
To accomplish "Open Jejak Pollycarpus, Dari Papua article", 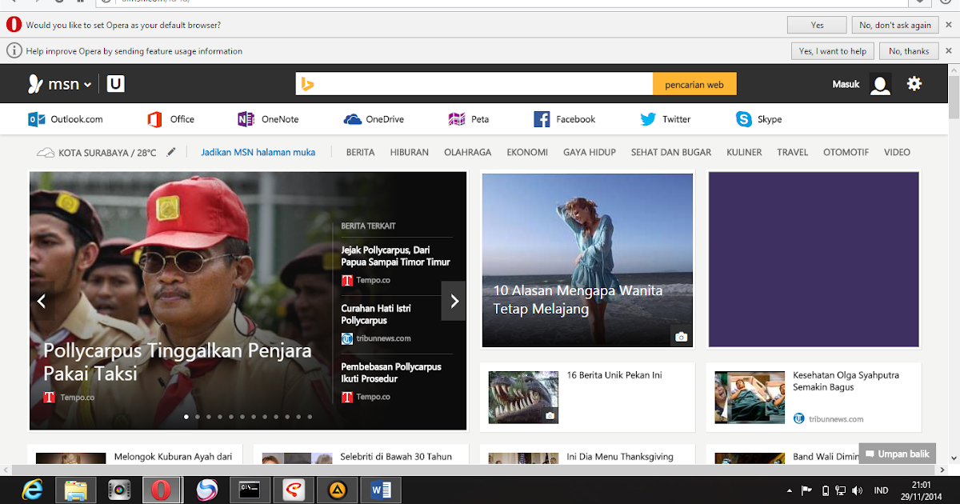I will (x=395, y=256).
